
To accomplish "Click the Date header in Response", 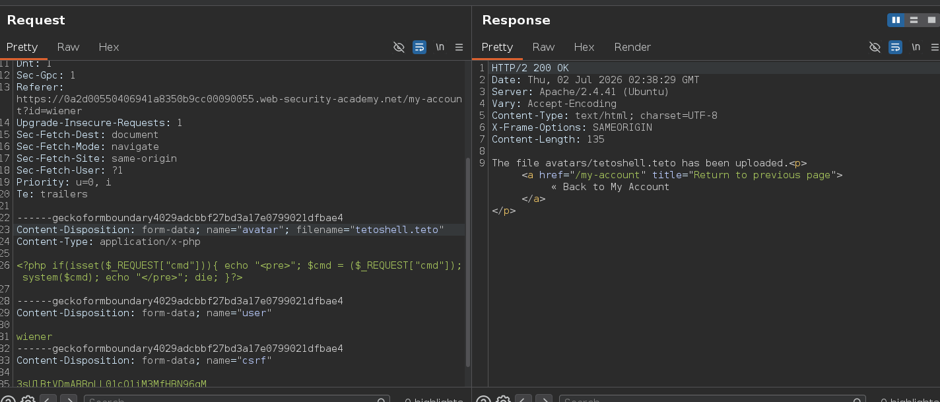I will point(595,80).
